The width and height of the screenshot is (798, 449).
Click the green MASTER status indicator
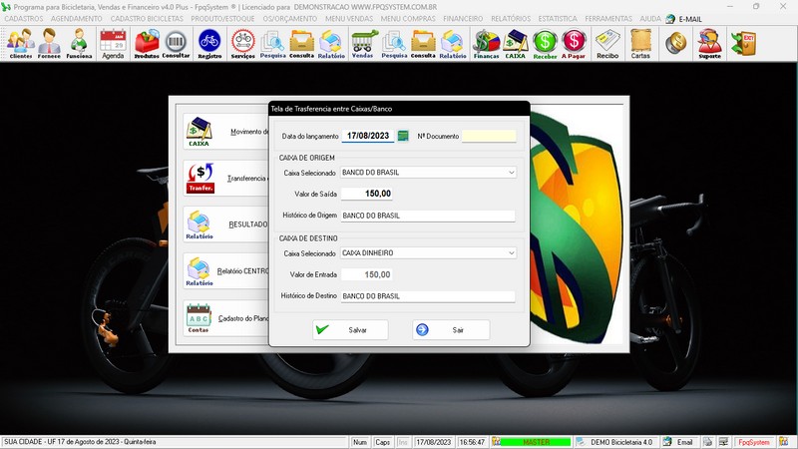(537, 442)
